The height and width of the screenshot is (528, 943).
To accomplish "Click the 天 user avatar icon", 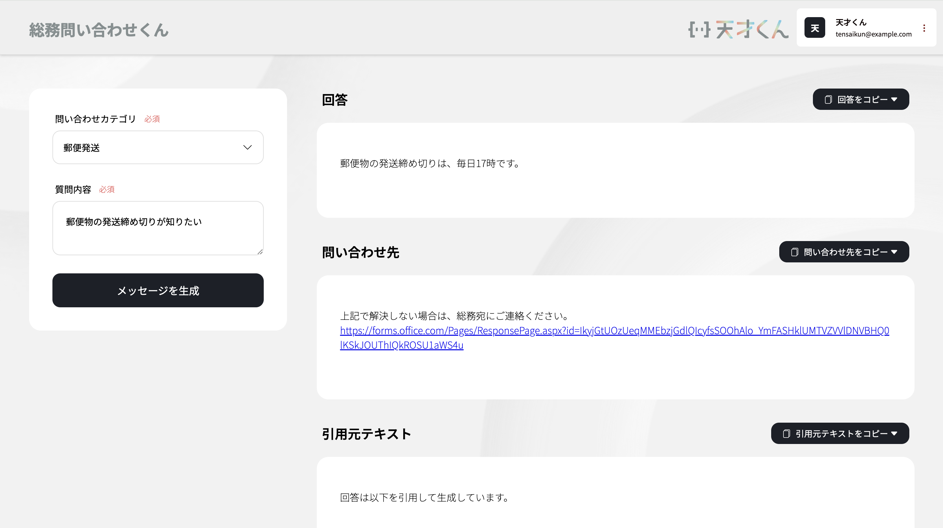I will [815, 28].
